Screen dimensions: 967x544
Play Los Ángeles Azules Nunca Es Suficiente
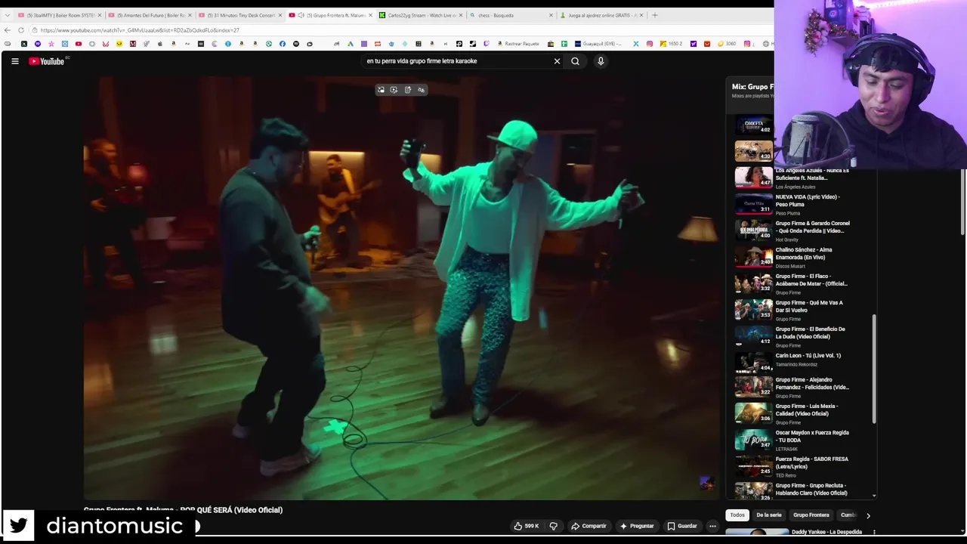click(795, 178)
